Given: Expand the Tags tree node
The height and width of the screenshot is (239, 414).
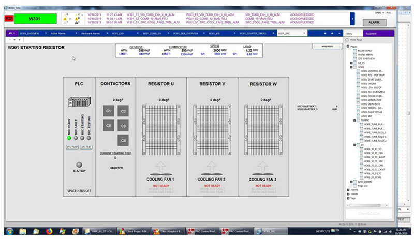Looking at the screenshot, I should (x=348, y=198).
